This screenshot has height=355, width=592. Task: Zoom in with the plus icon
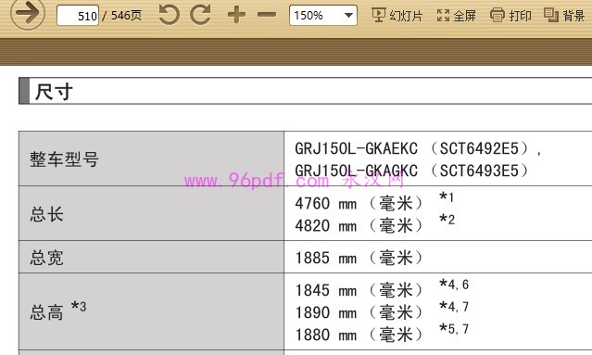click(x=237, y=15)
